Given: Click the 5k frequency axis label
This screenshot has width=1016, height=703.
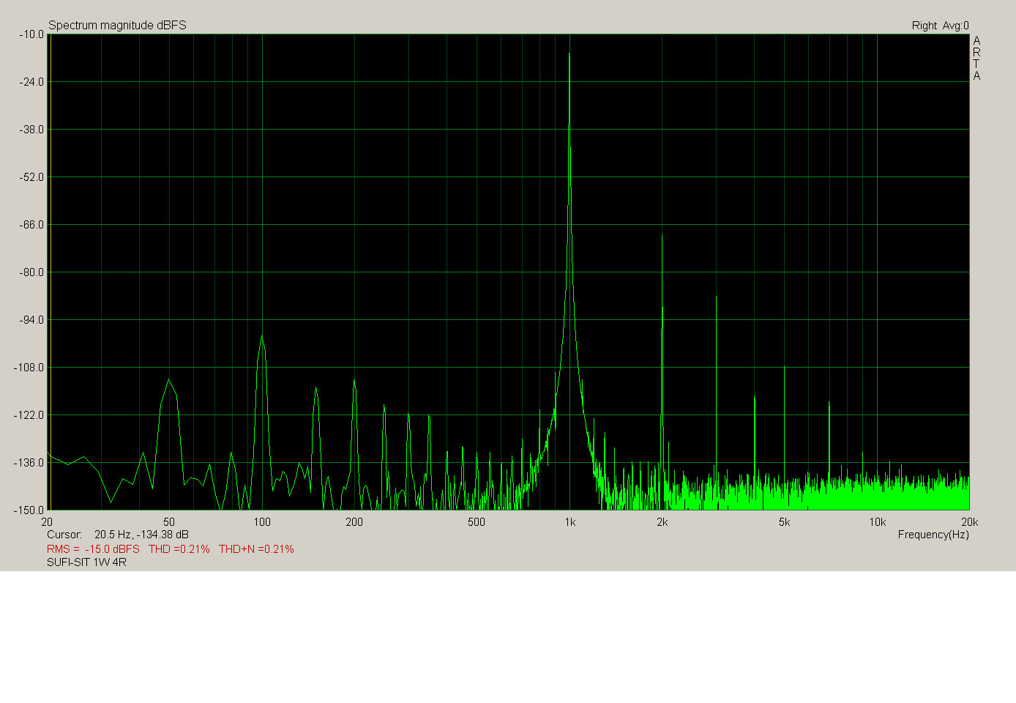Looking at the screenshot, I should click(785, 522).
